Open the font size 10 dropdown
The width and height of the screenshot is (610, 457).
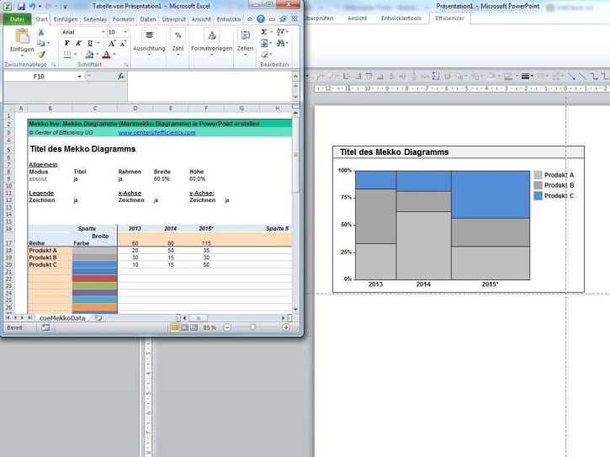point(125,32)
